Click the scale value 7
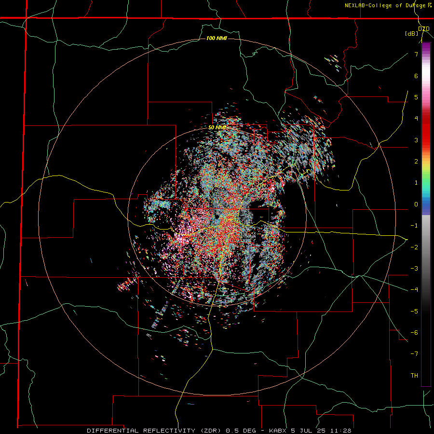Viewport: 434px width, 434px height. [416, 54]
